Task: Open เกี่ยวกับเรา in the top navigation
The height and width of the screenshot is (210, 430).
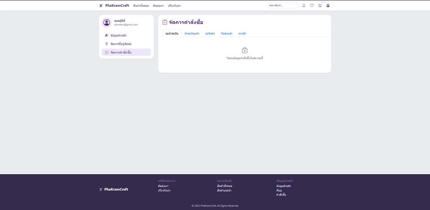Action: click(174, 6)
